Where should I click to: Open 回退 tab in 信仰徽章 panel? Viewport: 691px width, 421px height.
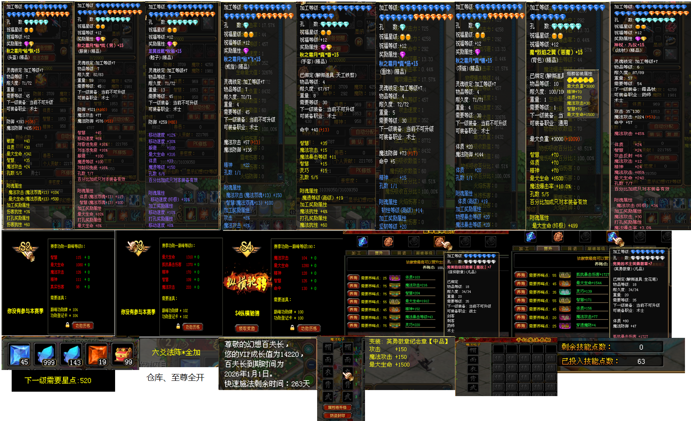[402, 253]
